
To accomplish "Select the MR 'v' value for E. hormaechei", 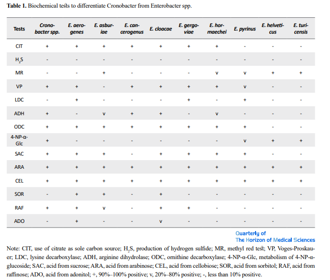I will 217,73.
